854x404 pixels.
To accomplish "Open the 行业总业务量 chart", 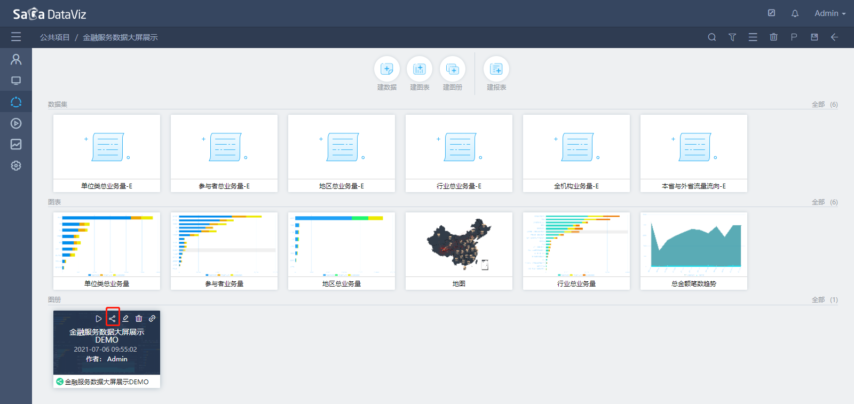I will [x=576, y=251].
